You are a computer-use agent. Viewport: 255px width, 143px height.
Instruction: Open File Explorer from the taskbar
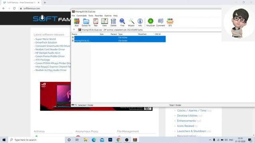tap(85, 140)
